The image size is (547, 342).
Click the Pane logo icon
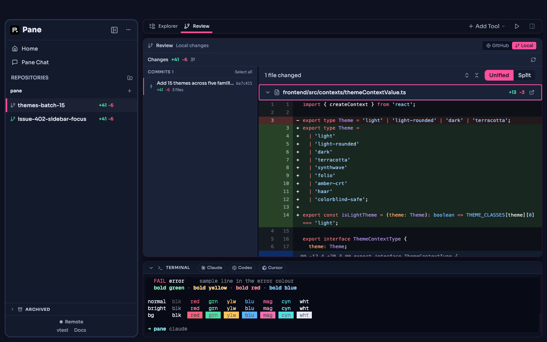pos(15,30)
